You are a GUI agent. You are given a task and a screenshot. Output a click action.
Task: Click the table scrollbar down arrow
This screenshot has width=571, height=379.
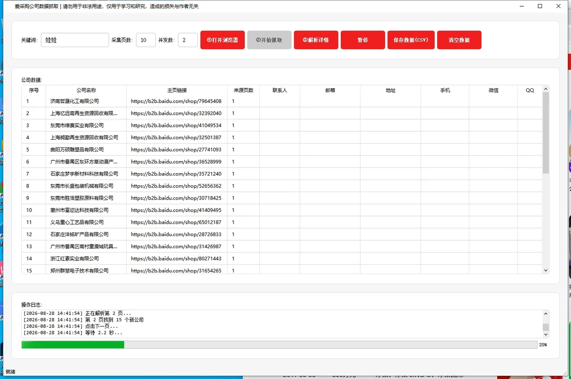tap(546, 270)
